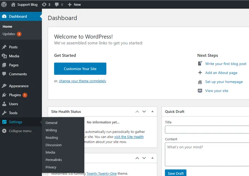Click the move-down arrow of the widget below Site Health
The image size is (249, 176).
point(144,158)
